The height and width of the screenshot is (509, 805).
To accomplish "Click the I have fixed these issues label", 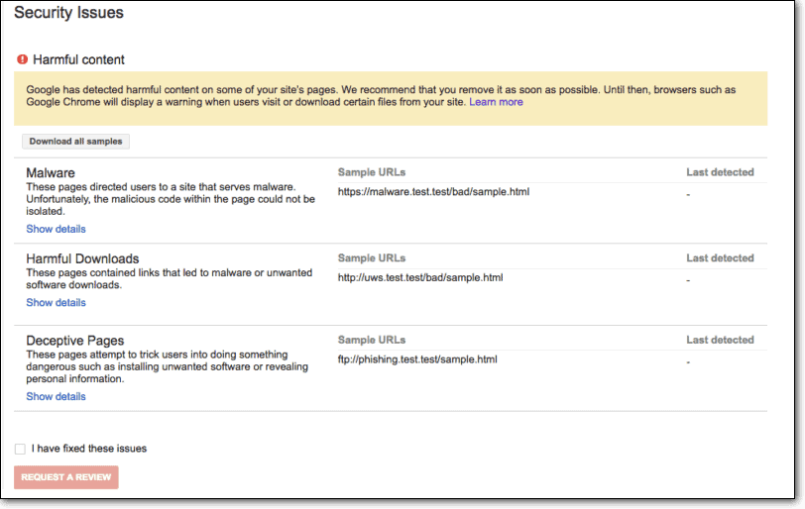I will pos(89,449).
